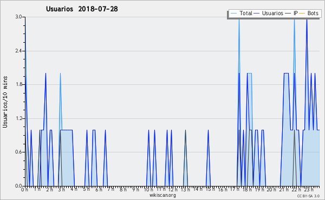The image size is (325, 200).
Task: Click the 1.8 y-axis value
Action: [x=19, y=84]
